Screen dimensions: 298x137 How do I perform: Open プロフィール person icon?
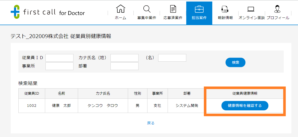(278, 9)
